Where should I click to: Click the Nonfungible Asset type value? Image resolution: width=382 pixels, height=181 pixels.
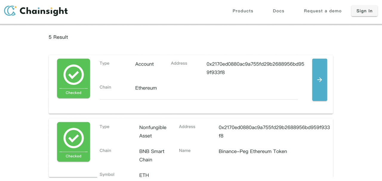[153, 131]
